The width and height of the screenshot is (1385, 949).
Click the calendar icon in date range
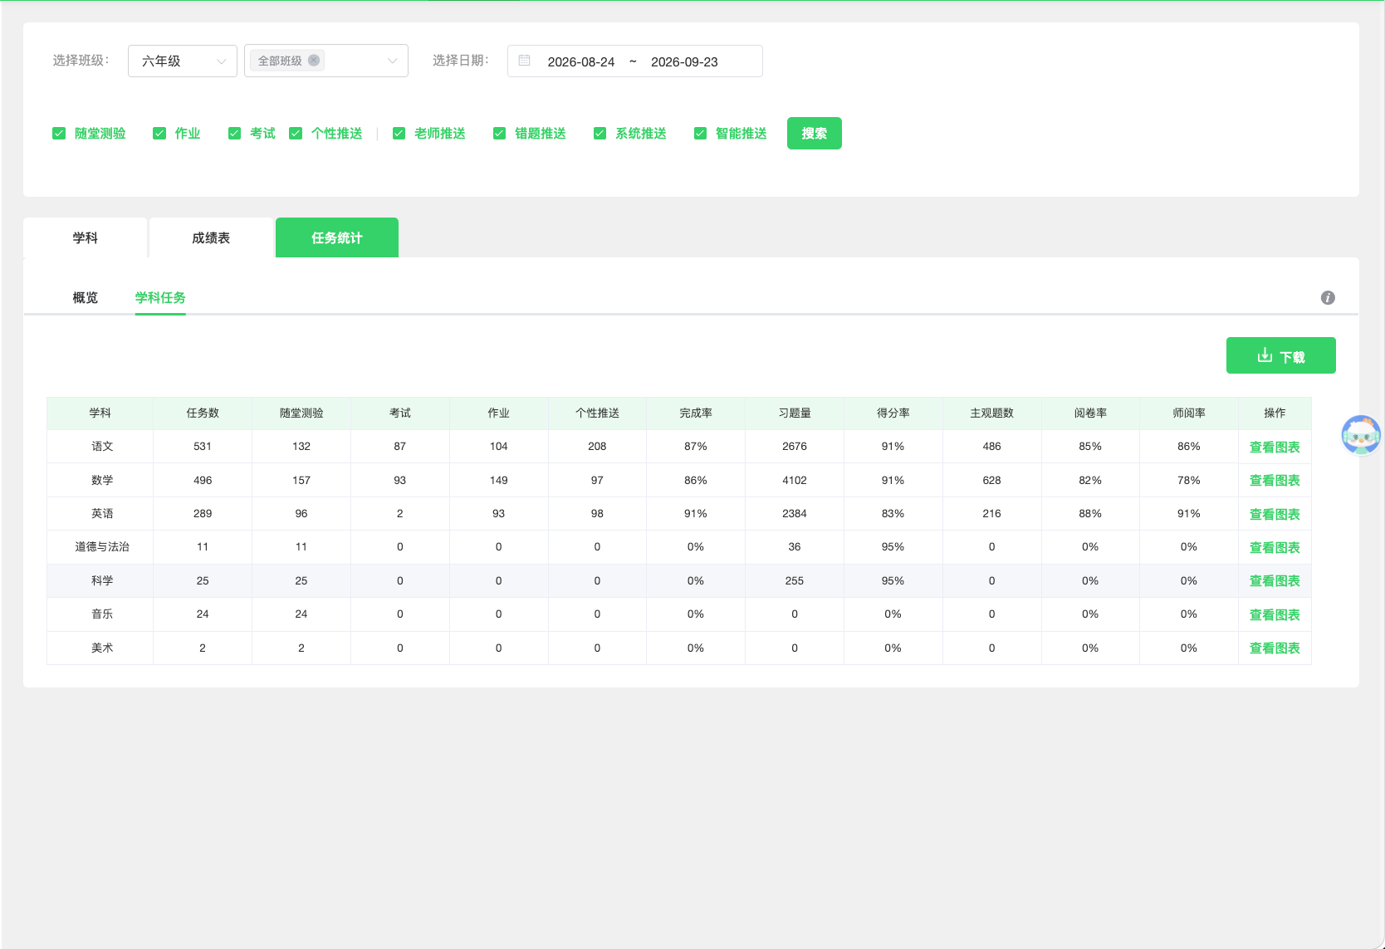525,61
